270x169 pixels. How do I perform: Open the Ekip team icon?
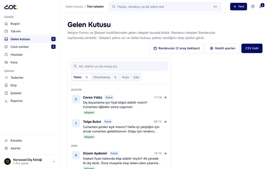tap(6, 85)
